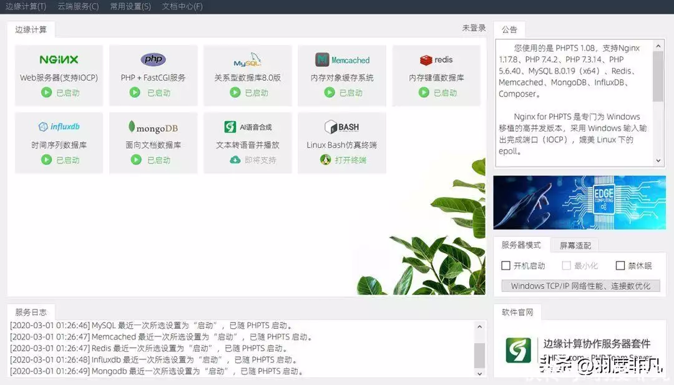Toggle the 开机启动 checkbox
Image resolution: width=674 pixels, height=385 pixels.
tap(506, 266)
